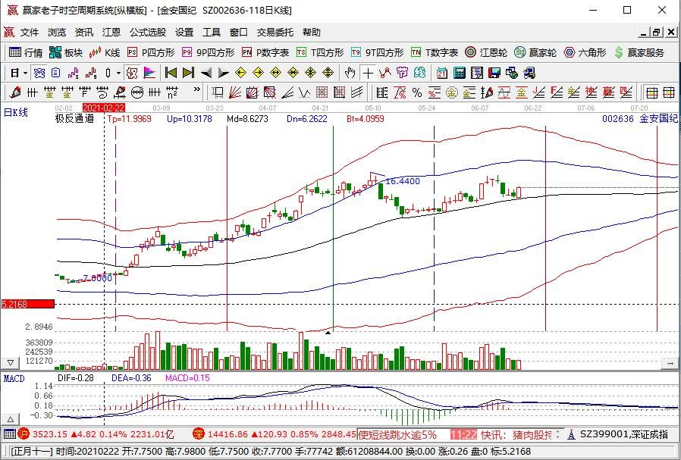Open the 文件 menu
The width and height of the screenshot is (681, 460).
[30, 32]
